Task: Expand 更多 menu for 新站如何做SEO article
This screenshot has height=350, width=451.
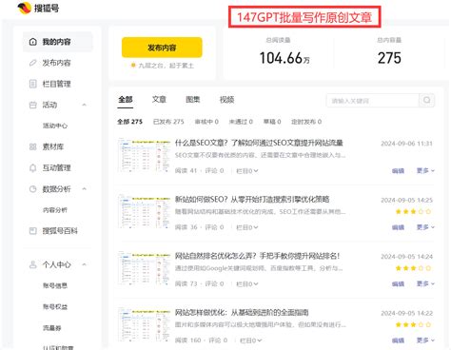Action: click(425, 227)
